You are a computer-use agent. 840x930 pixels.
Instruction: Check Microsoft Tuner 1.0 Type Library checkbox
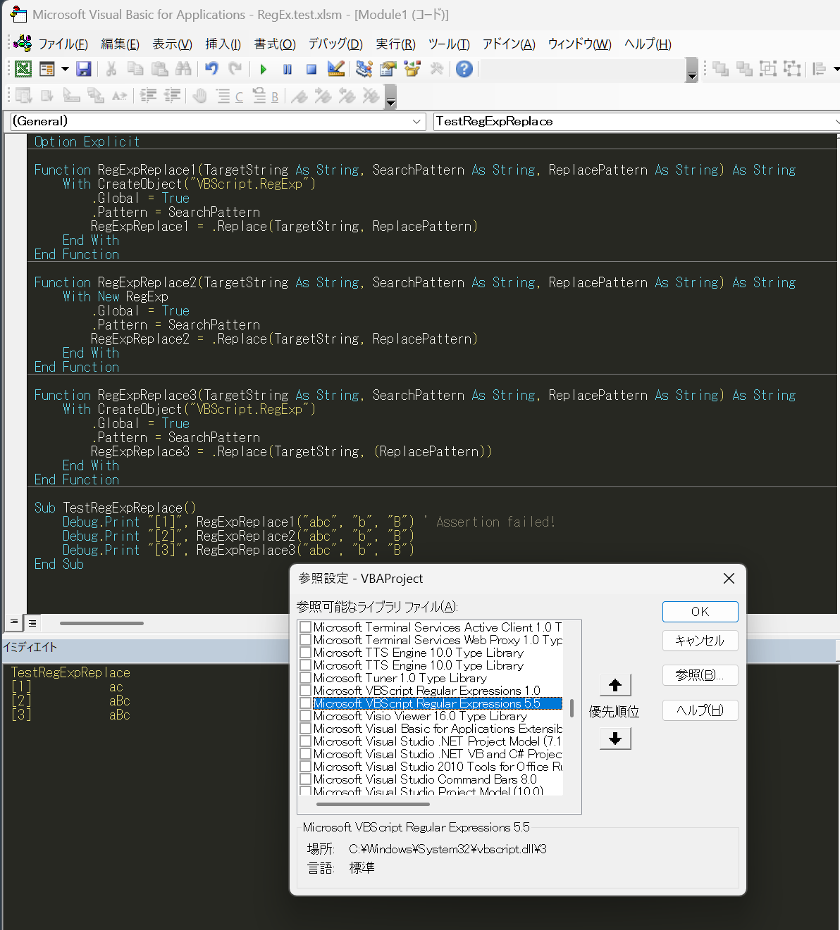(306, 678)
